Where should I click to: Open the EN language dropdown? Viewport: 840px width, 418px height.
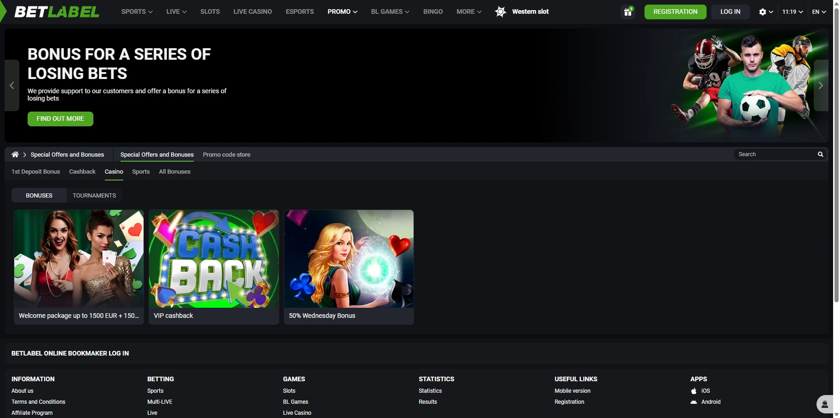(819, 12)
